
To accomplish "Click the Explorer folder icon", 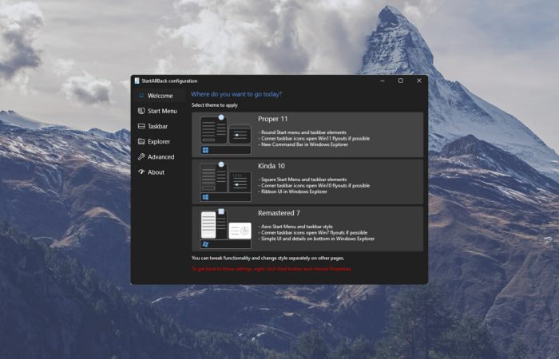I will 141,141.
